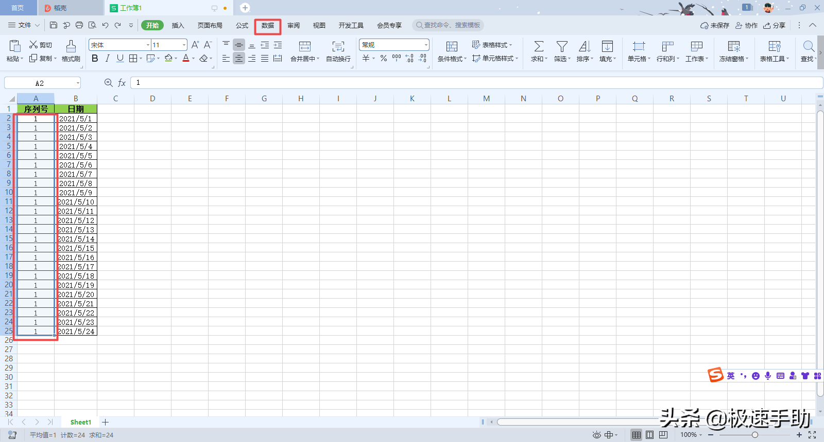Increase font size with A+ icon
The height and width of the screenshot is (442, 824).
pos(195,45)
